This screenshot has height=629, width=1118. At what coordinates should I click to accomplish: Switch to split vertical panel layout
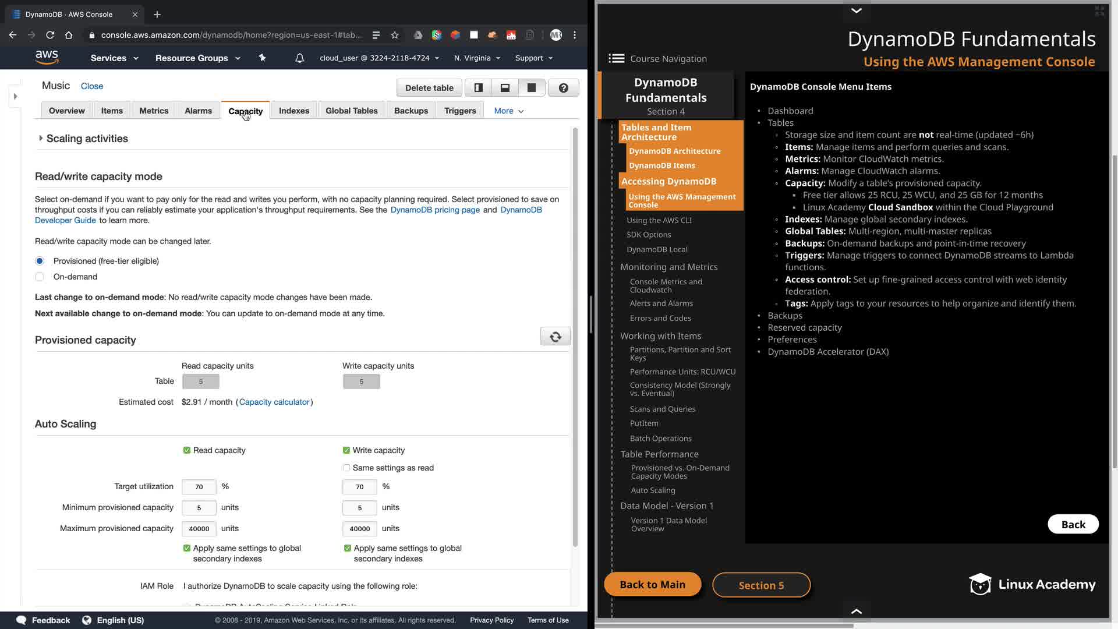pos(479,88)
